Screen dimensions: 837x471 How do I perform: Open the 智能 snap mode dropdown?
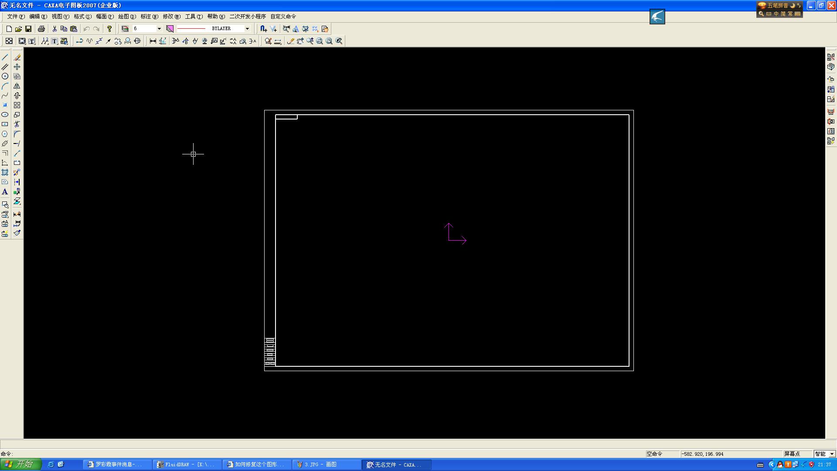pos(832,454)
